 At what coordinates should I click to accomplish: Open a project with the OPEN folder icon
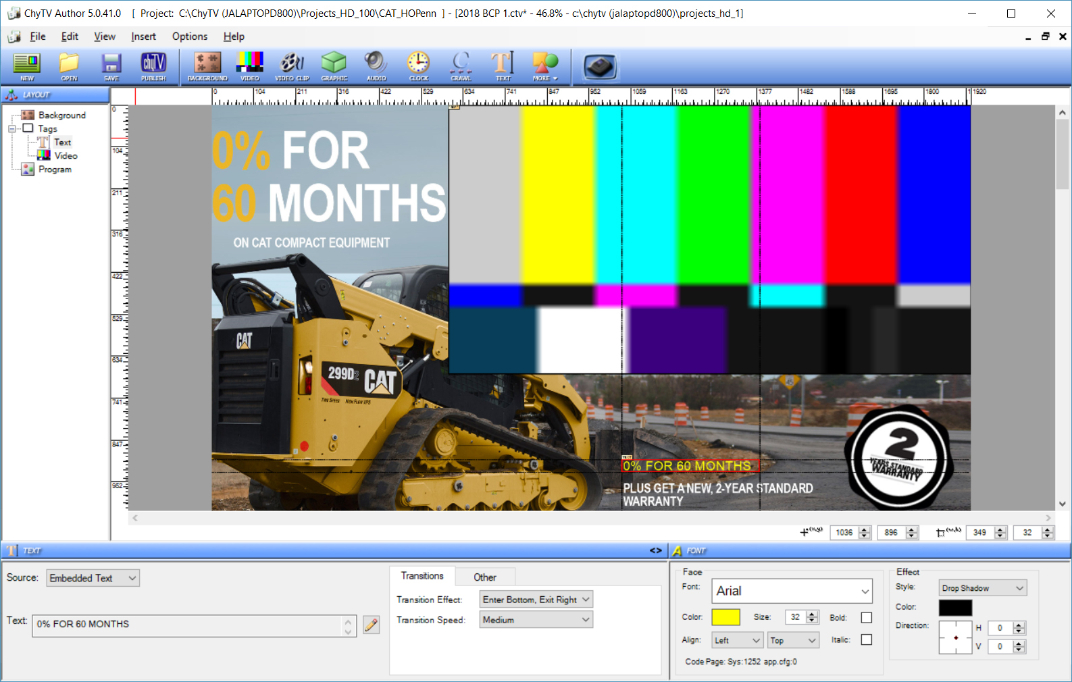point(69,66)
